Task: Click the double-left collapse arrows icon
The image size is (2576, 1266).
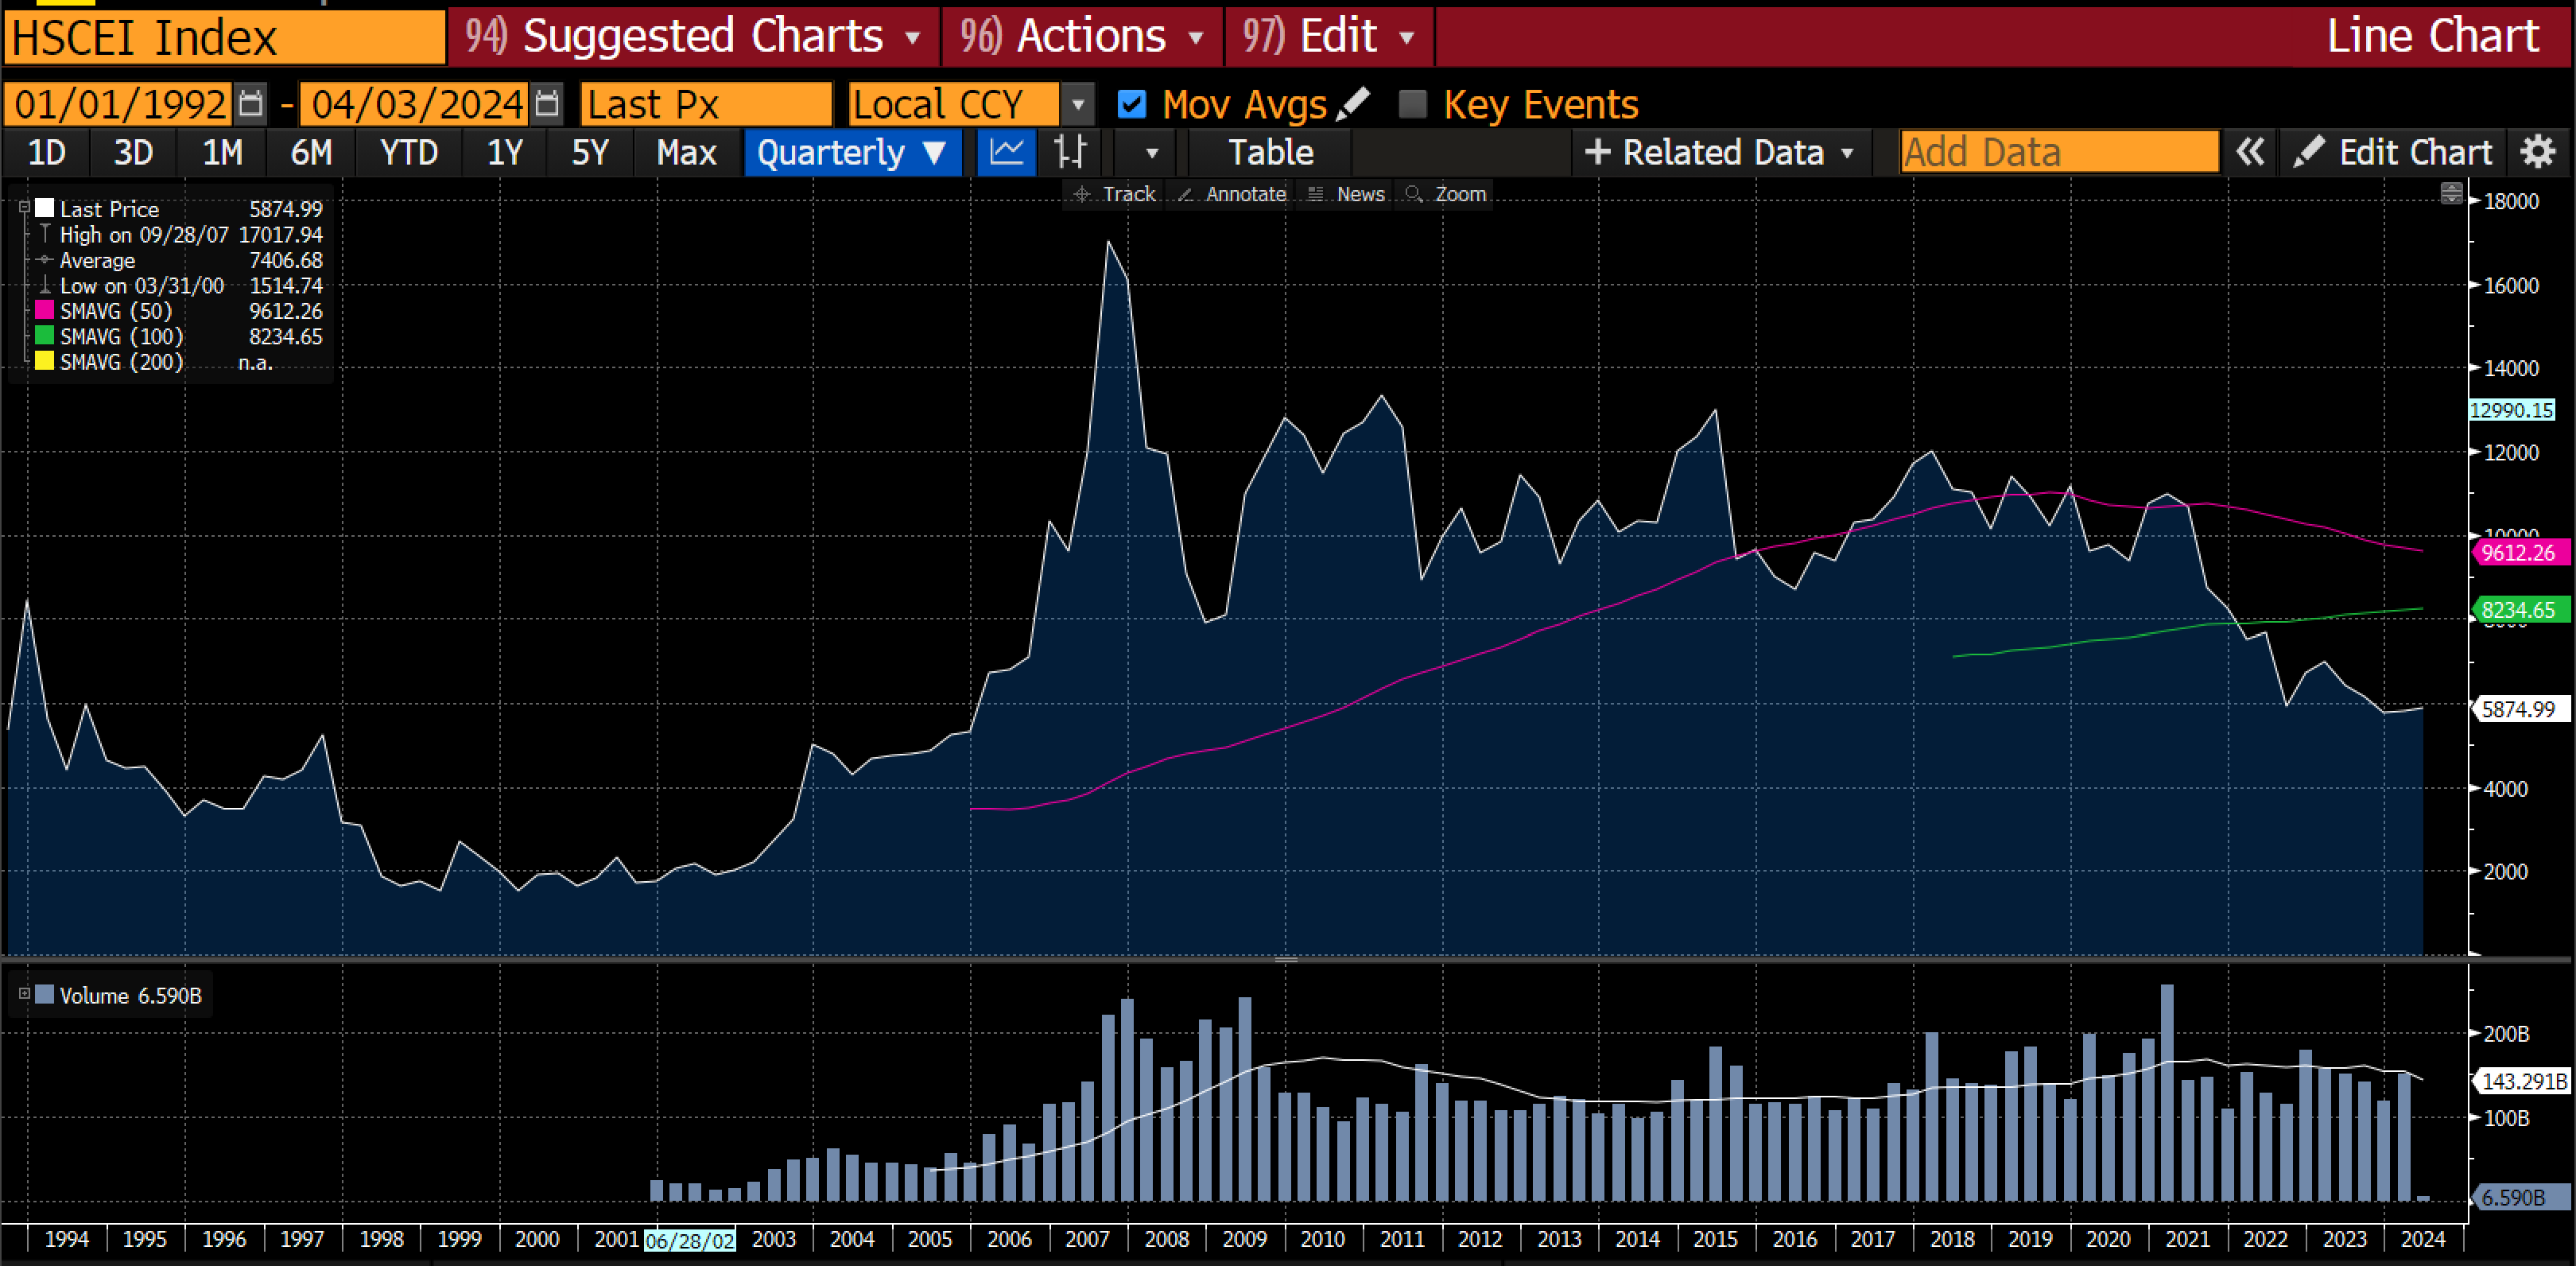Action: 2249,152
